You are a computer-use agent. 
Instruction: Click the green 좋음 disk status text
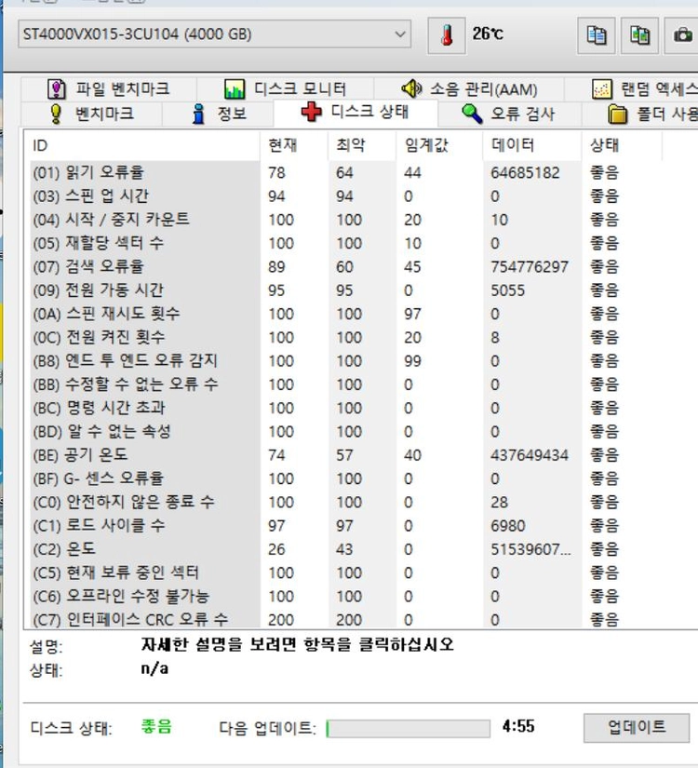tap(156, 726)
